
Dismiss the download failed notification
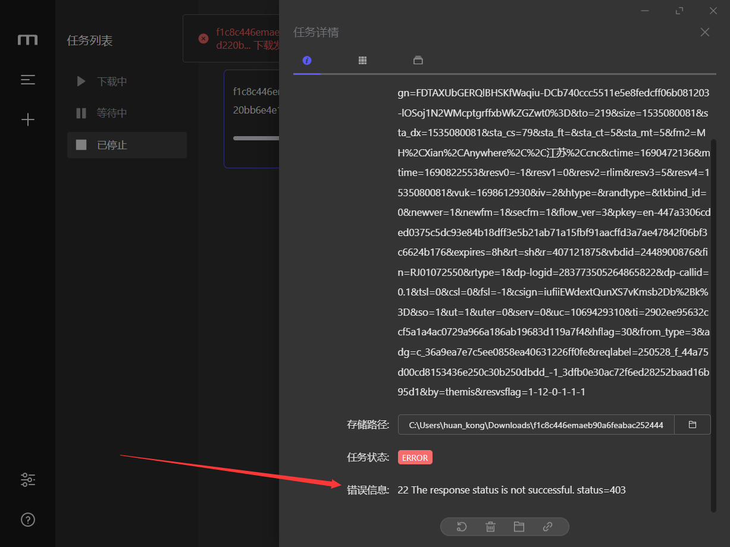[x=203, y=38]
